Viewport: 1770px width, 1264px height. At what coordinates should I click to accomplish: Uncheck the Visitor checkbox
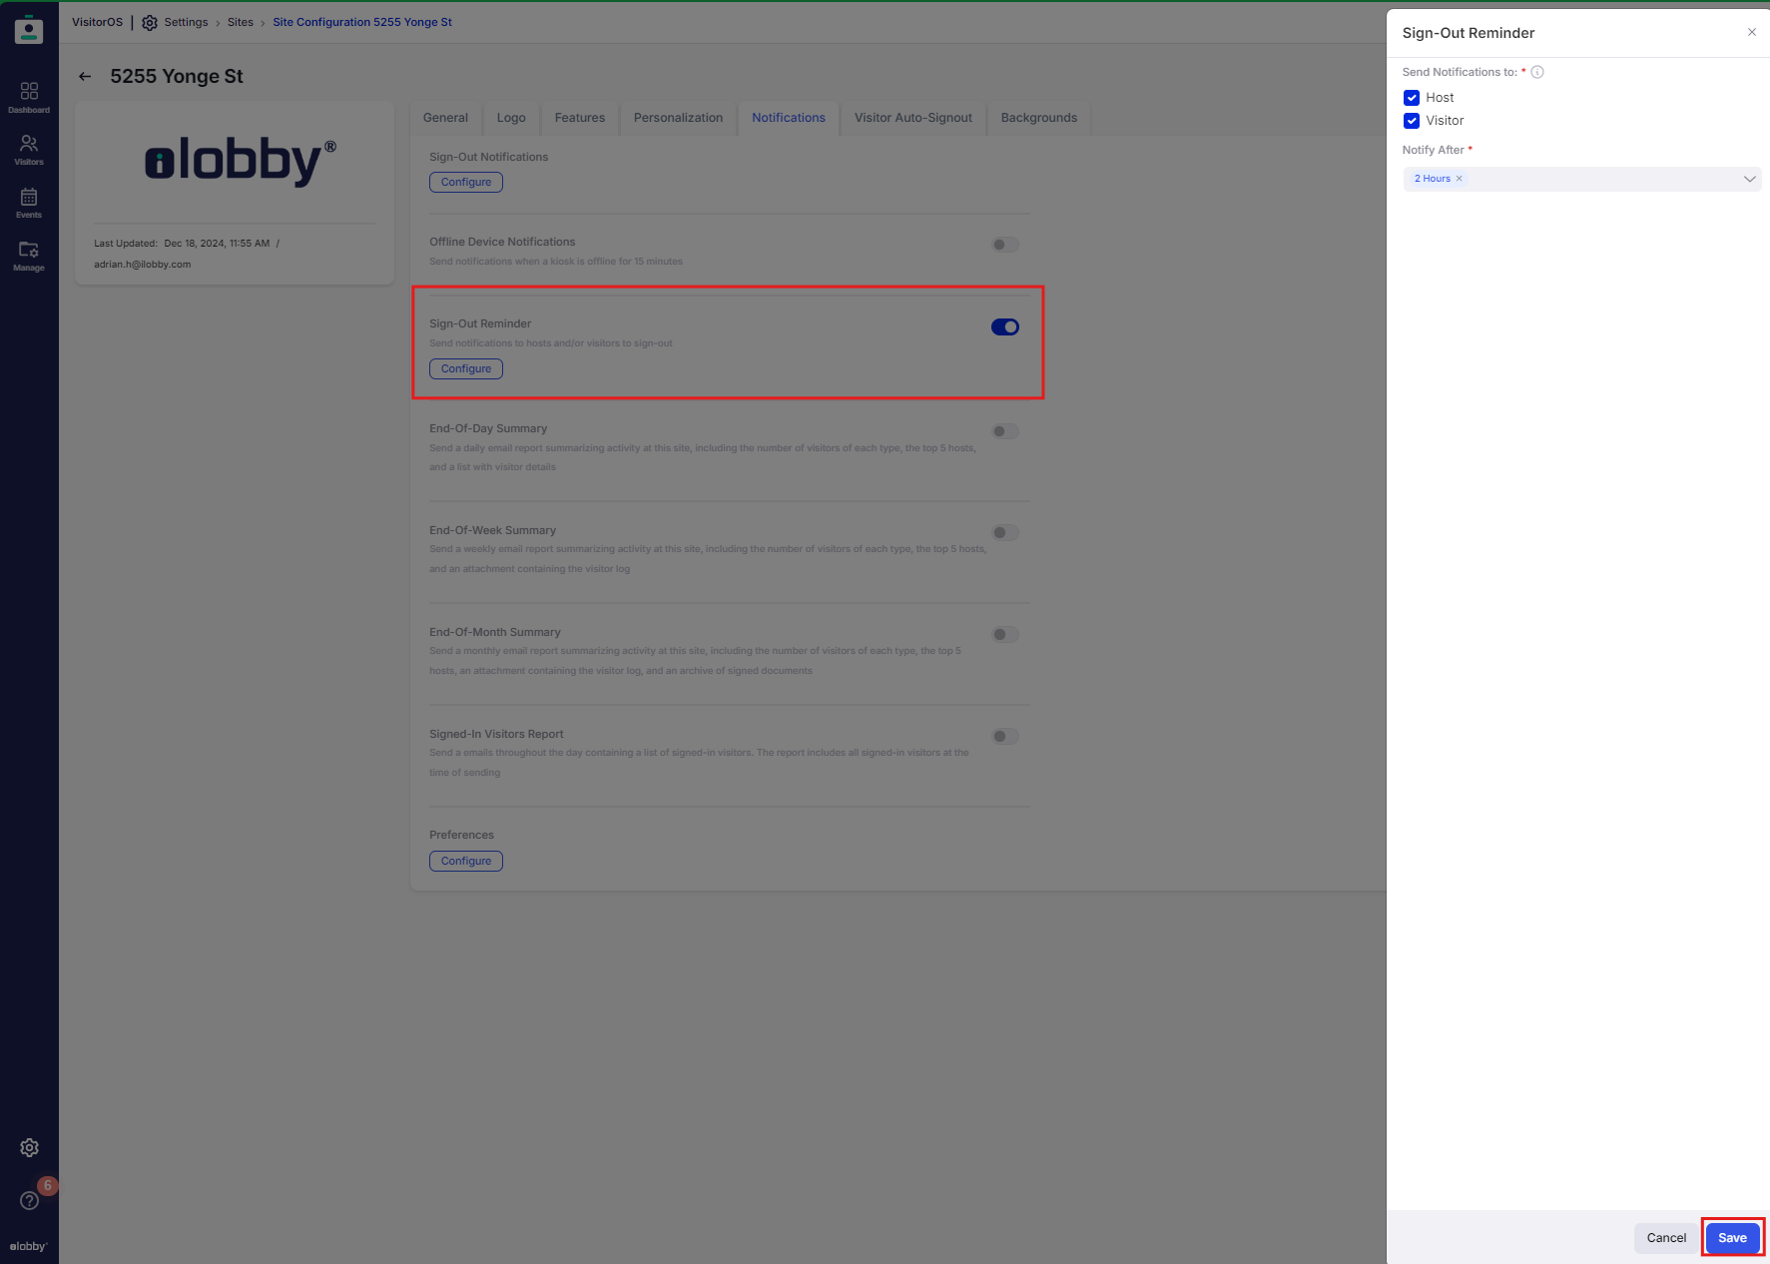(1412, 121)
